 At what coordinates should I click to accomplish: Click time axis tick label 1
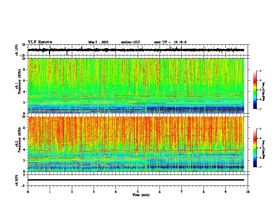point(50,192)
